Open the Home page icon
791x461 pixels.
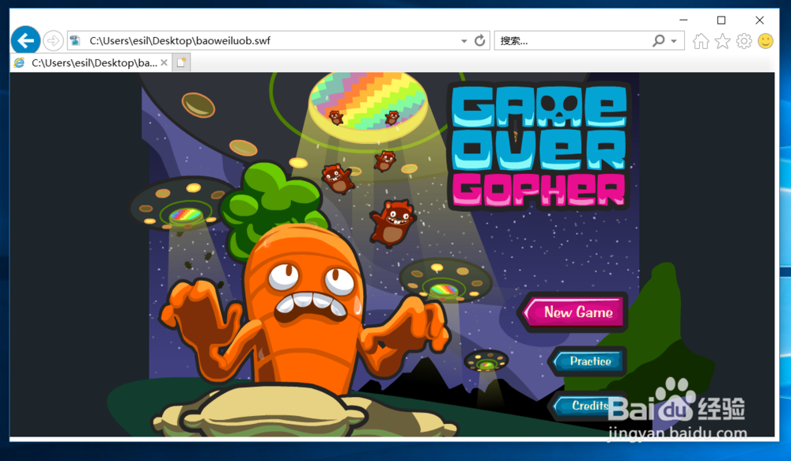(x=701, y=41)
